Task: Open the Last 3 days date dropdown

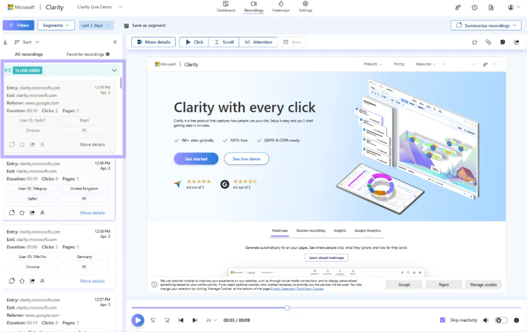Action: 96,25
